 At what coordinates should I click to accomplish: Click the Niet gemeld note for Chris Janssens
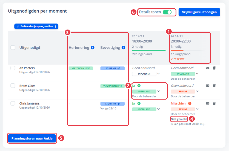point(179,119)
